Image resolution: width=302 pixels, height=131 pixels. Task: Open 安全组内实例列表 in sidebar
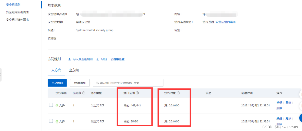[18, 12]
